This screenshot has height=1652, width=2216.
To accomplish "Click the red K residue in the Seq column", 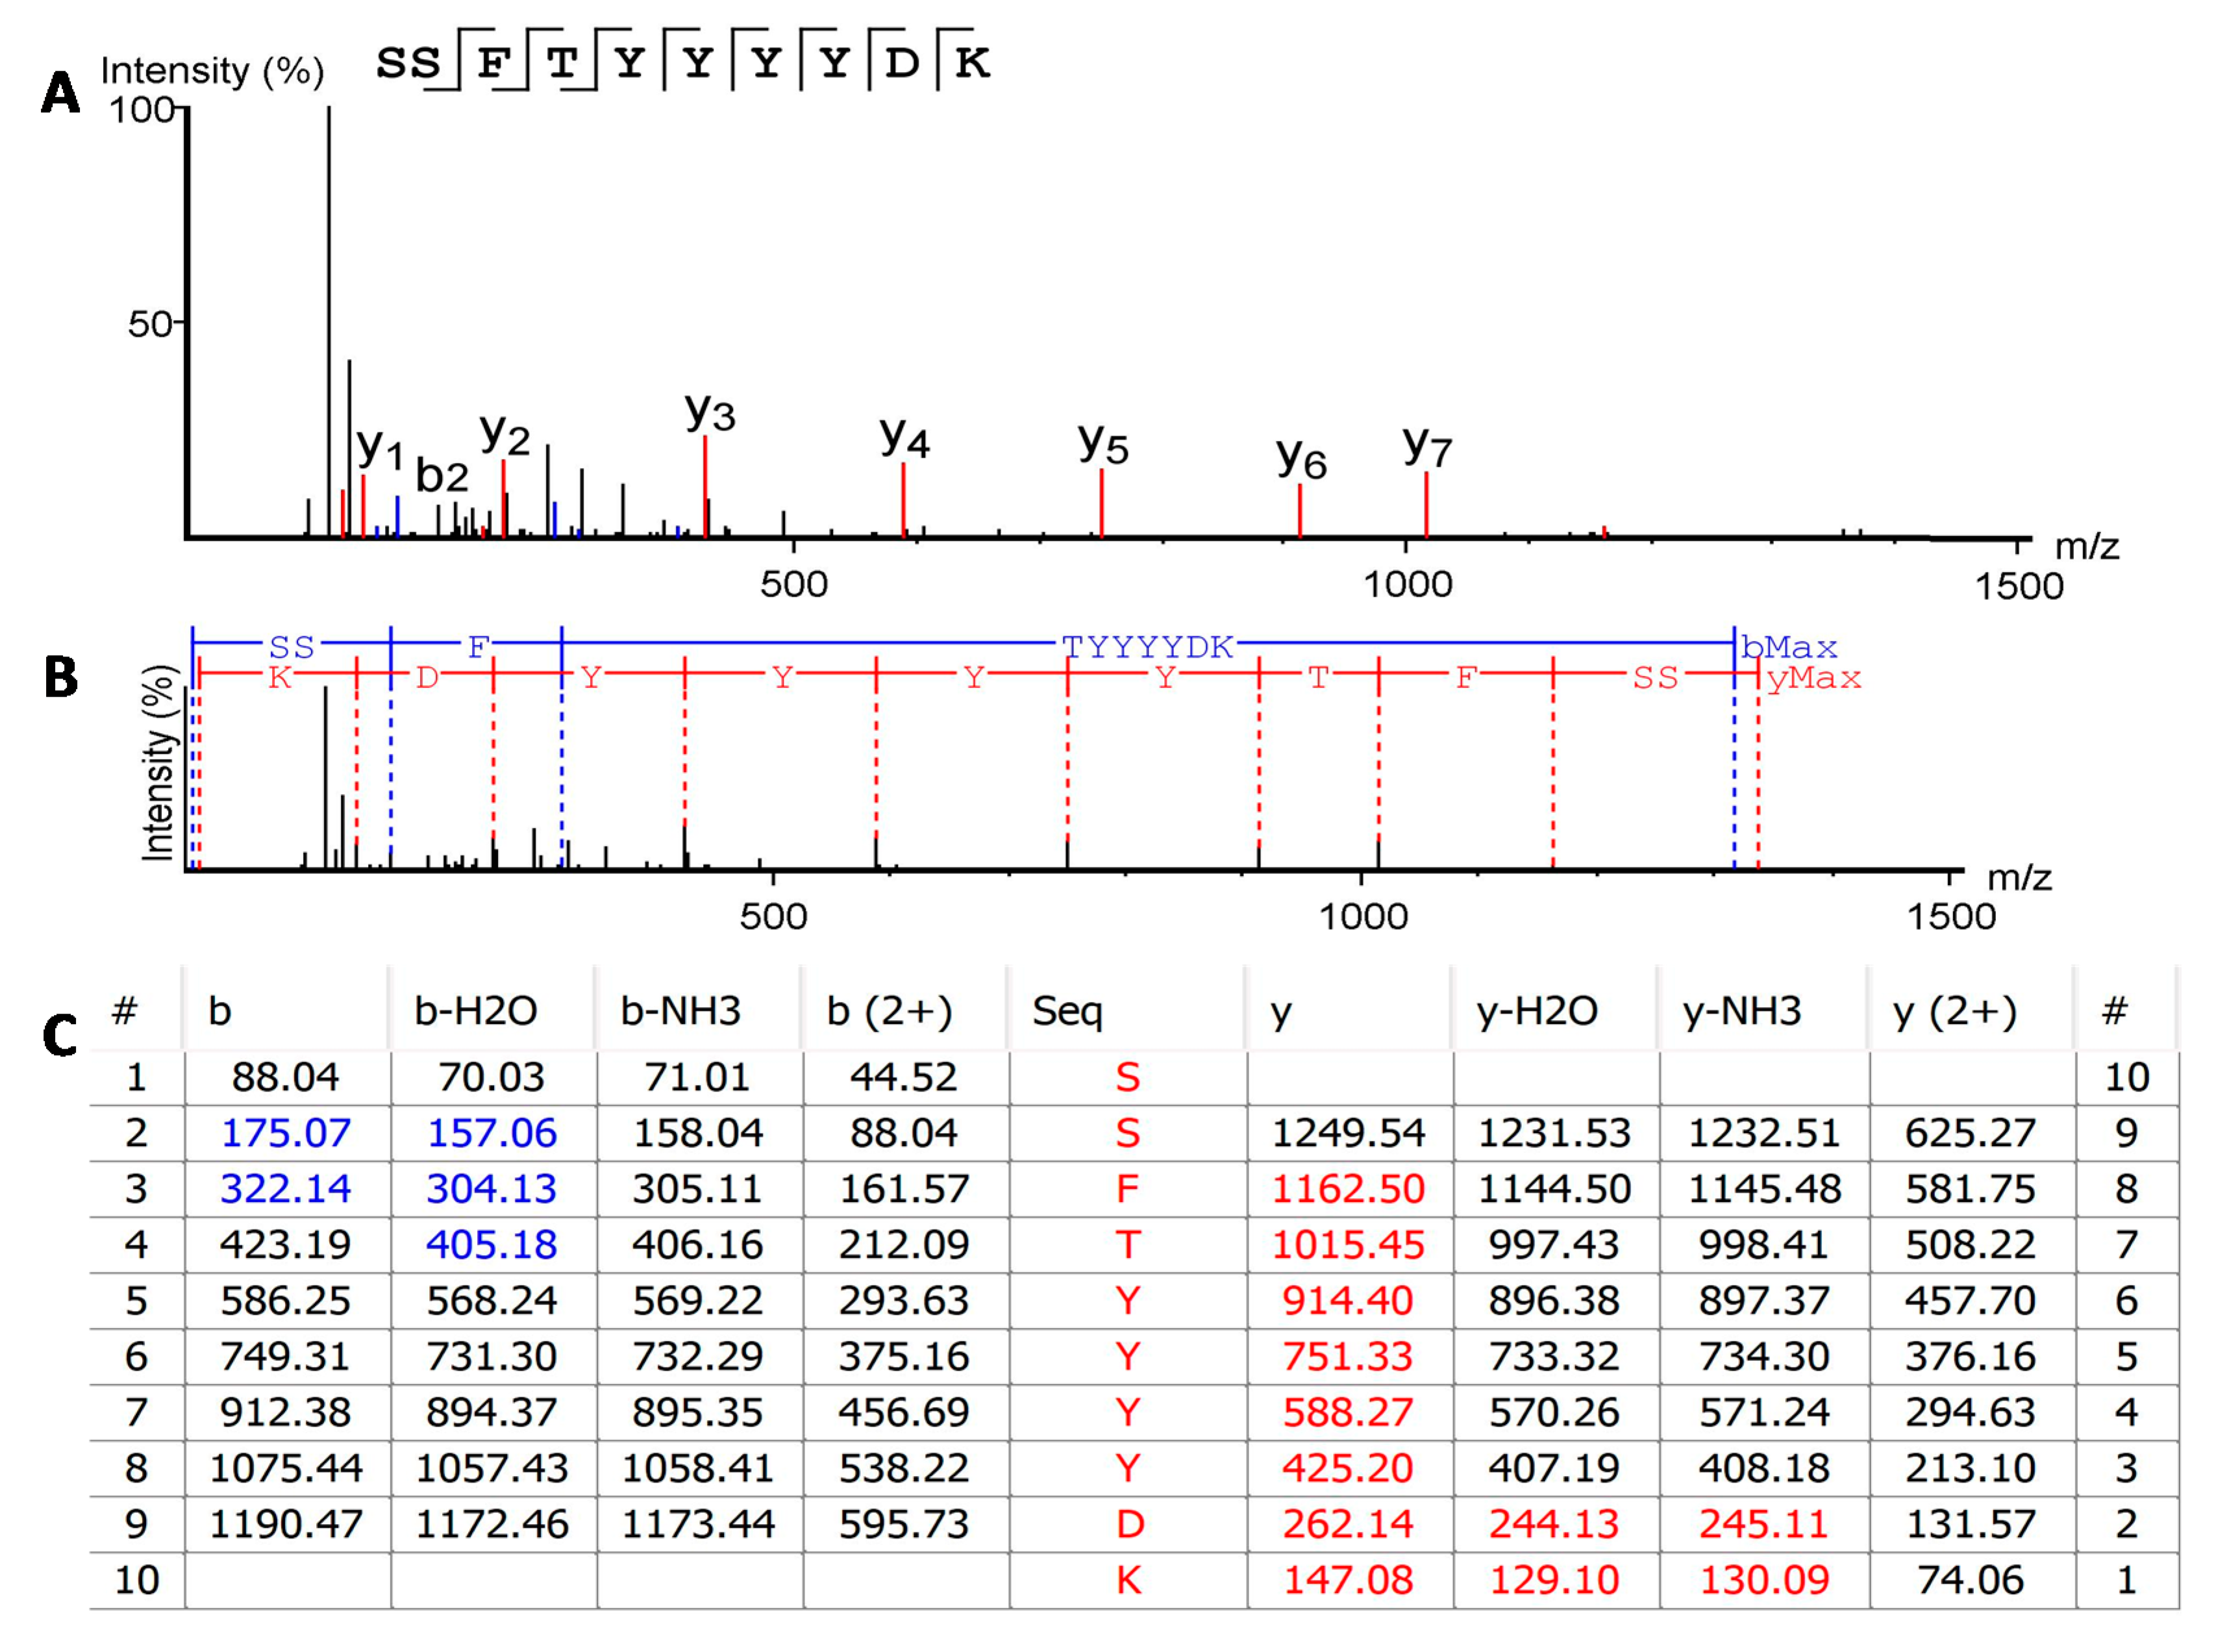I will click(x=1128, y=1581).
